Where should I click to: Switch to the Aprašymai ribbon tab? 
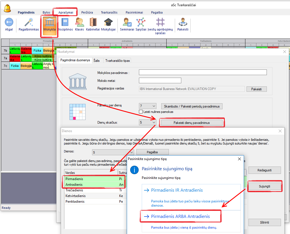pyautogui.click(x=66, y=12)
